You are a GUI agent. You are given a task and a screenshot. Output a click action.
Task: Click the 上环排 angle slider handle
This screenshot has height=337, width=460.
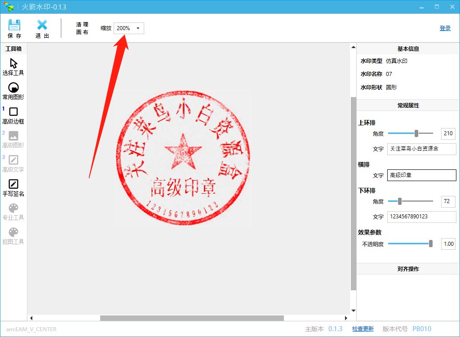pyautogui.click(x=416, y=133)
